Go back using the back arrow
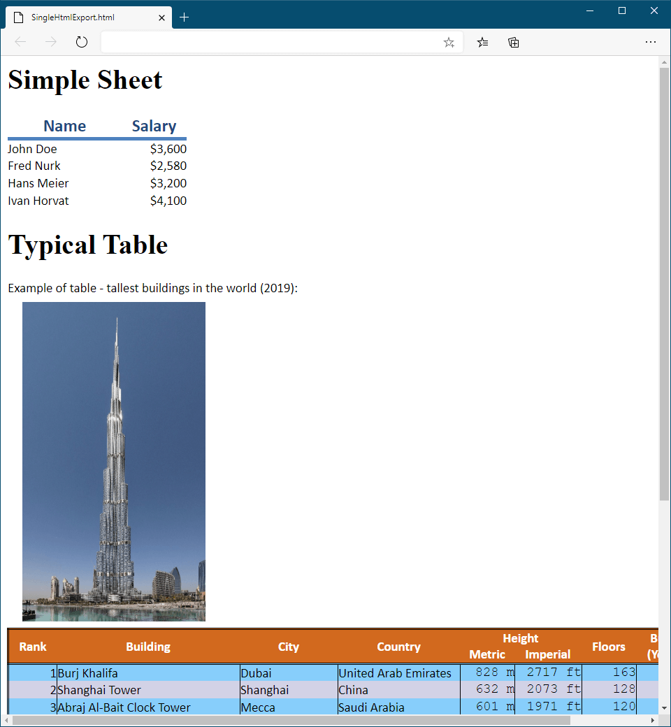The width and height of the screenshot is (671, 727). tap(20, 42)
